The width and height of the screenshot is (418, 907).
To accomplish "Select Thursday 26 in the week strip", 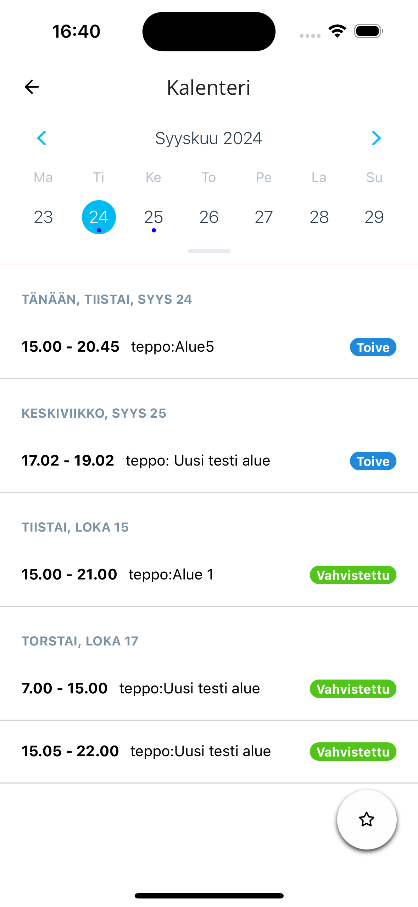I will [x=209, y=217].
